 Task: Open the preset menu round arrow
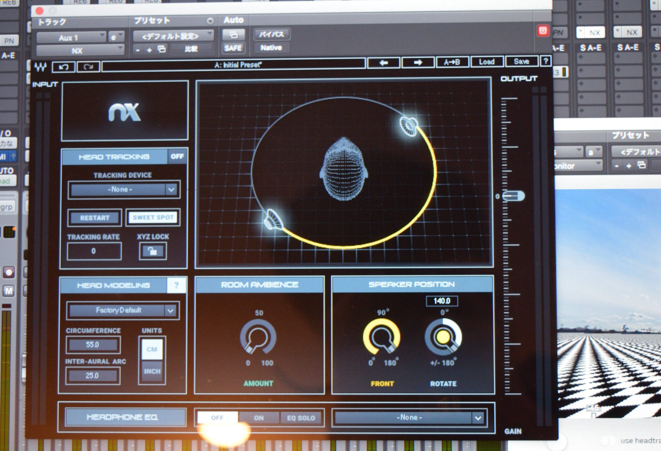210,21
